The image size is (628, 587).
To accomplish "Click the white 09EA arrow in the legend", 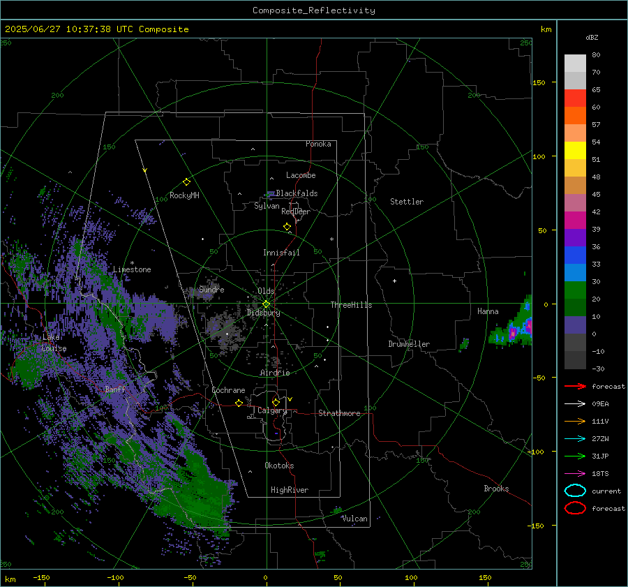I will click(x=575, y=404).
